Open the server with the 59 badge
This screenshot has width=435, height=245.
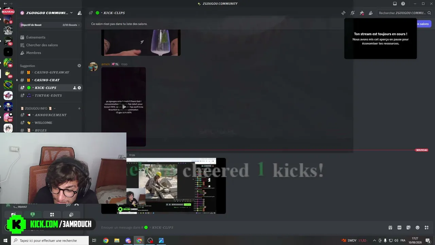8,74
